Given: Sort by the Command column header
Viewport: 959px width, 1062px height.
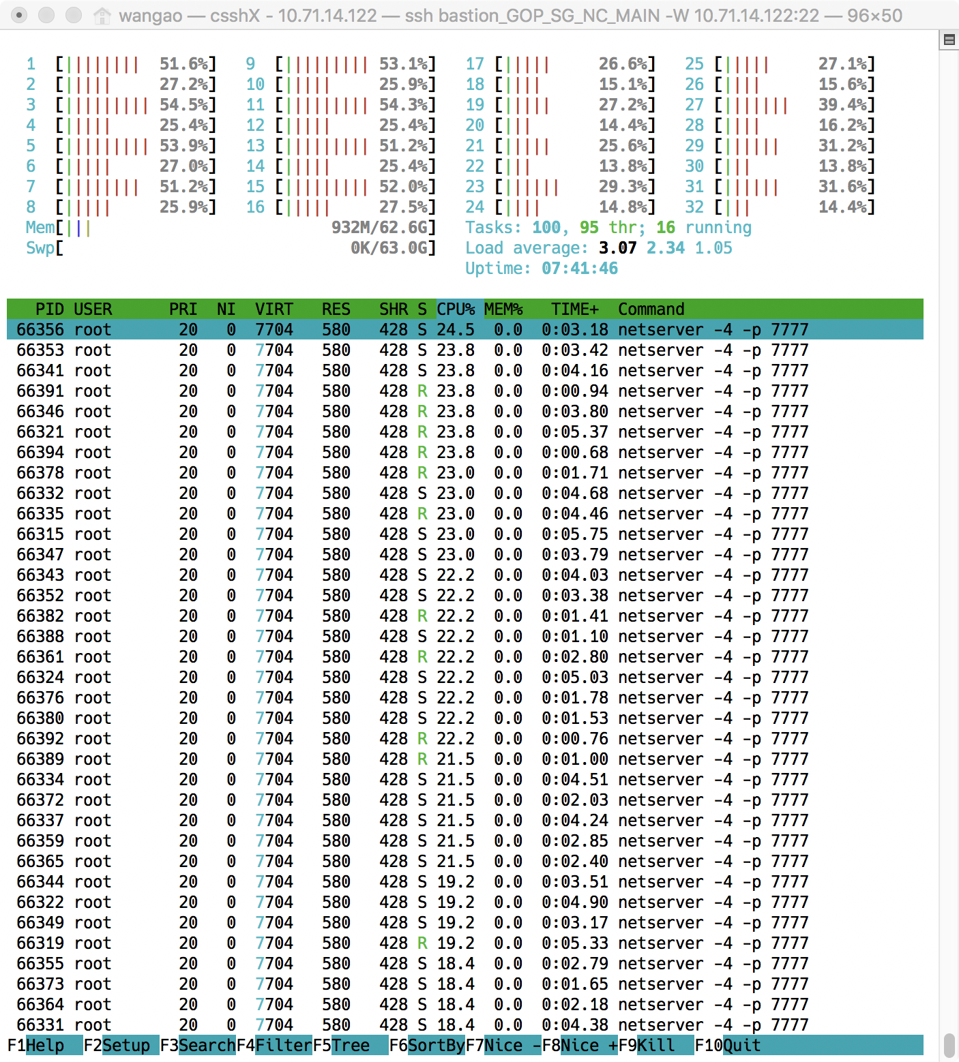Looking at the screenshot, I should 651,309.
